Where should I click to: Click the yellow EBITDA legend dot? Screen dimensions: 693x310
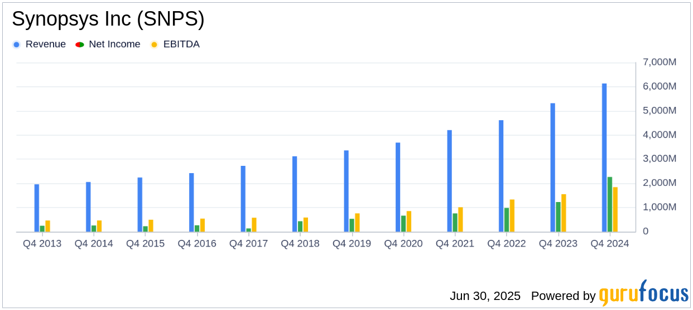(x=155, y=45)
